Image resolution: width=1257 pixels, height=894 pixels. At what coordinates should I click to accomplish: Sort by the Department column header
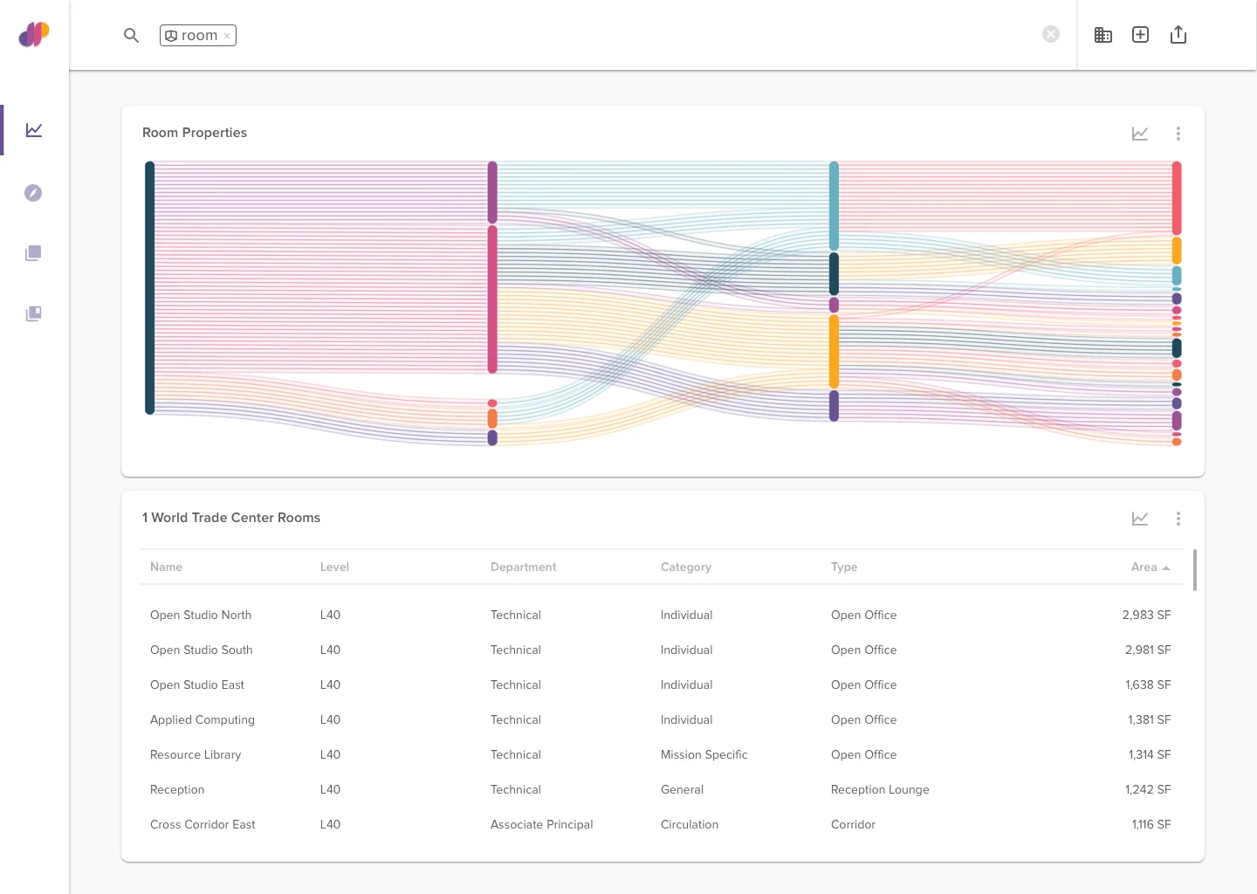523,567
